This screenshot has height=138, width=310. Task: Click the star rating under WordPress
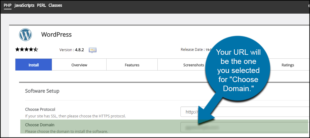[x=27, y=50]
